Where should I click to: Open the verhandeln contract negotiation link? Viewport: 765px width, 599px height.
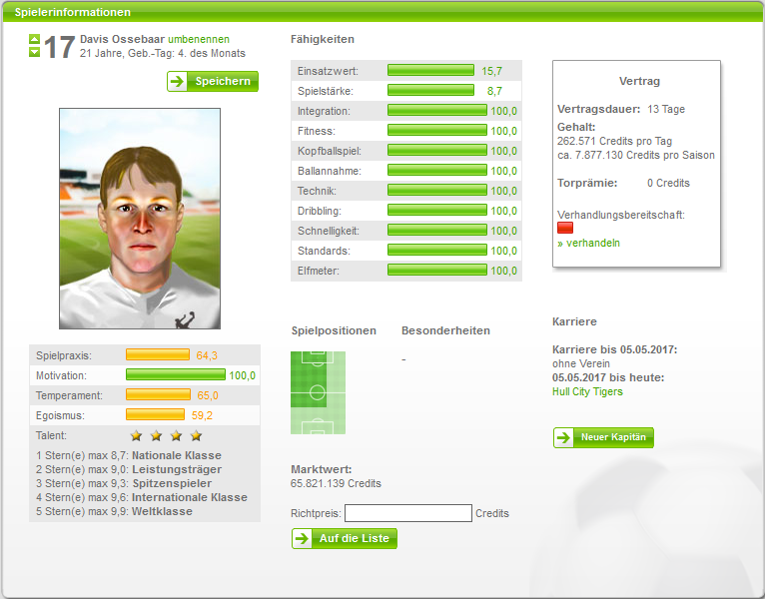click(x=589, y=243)
